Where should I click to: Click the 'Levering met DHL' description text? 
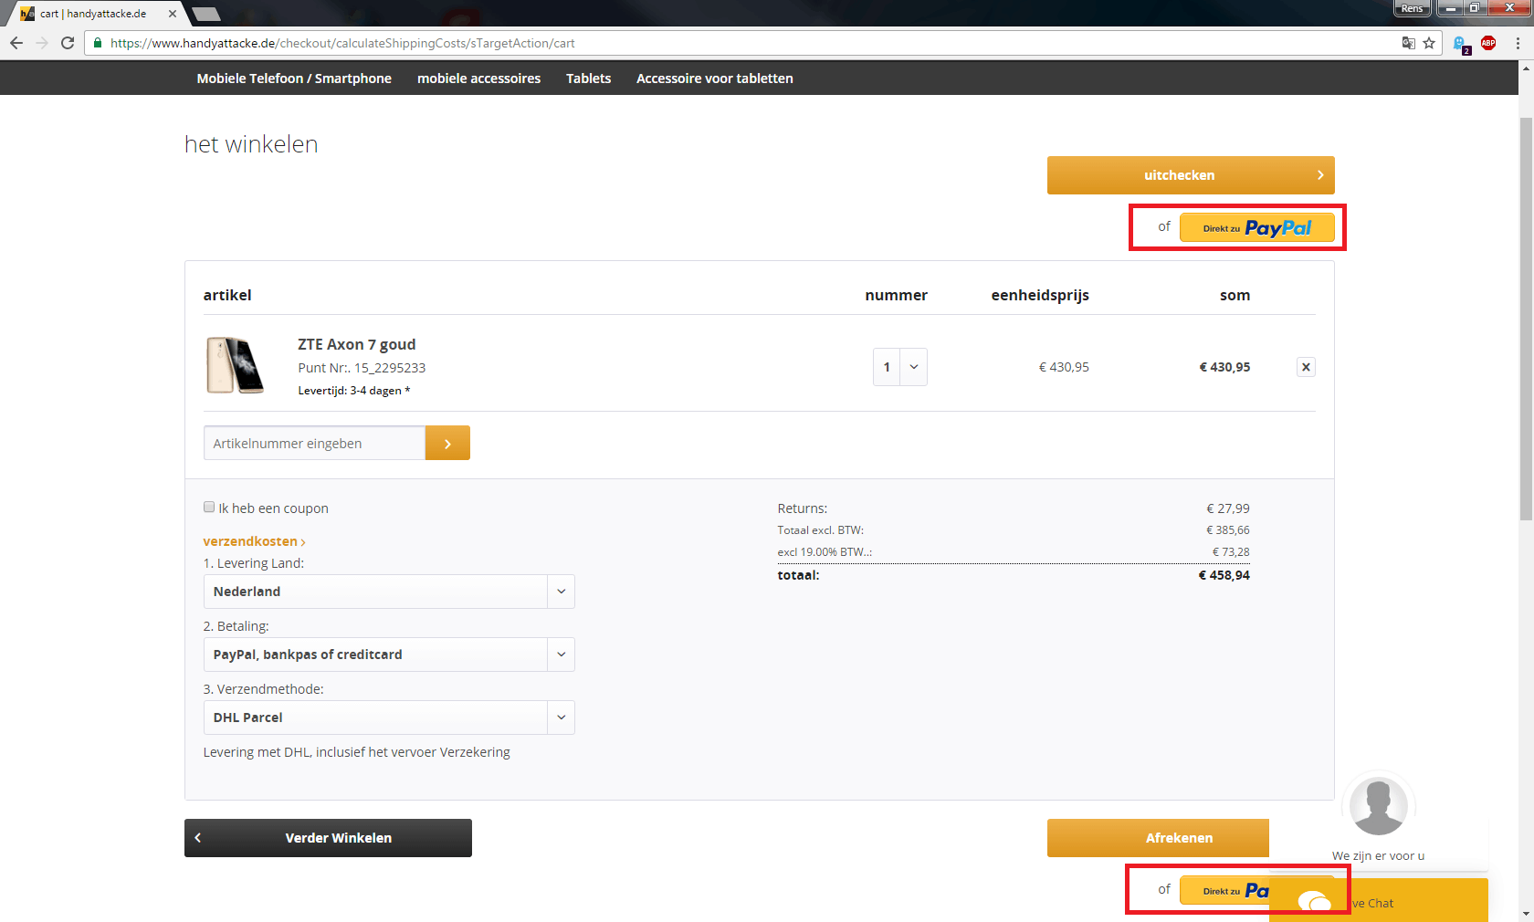pyautogui.click(x=356, y=752)
